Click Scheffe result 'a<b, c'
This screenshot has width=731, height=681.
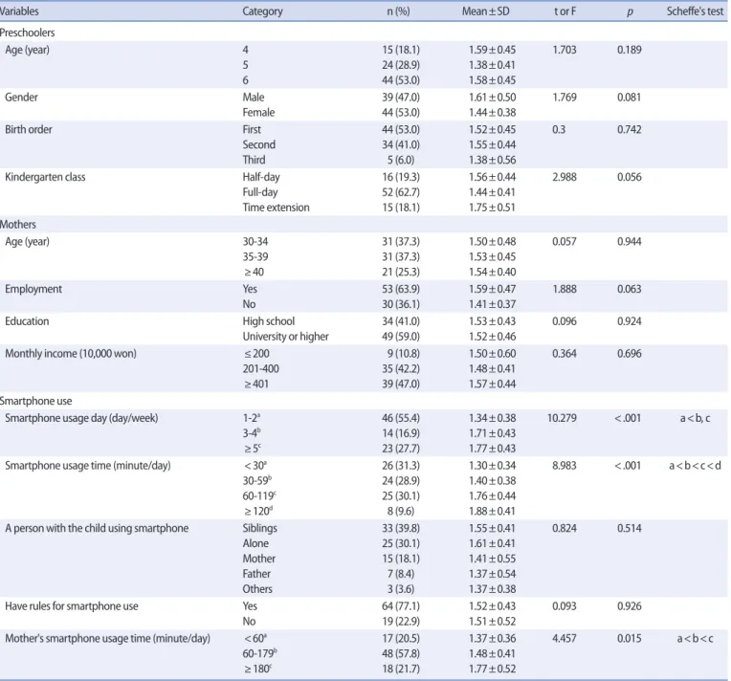[x=695, y=418]
